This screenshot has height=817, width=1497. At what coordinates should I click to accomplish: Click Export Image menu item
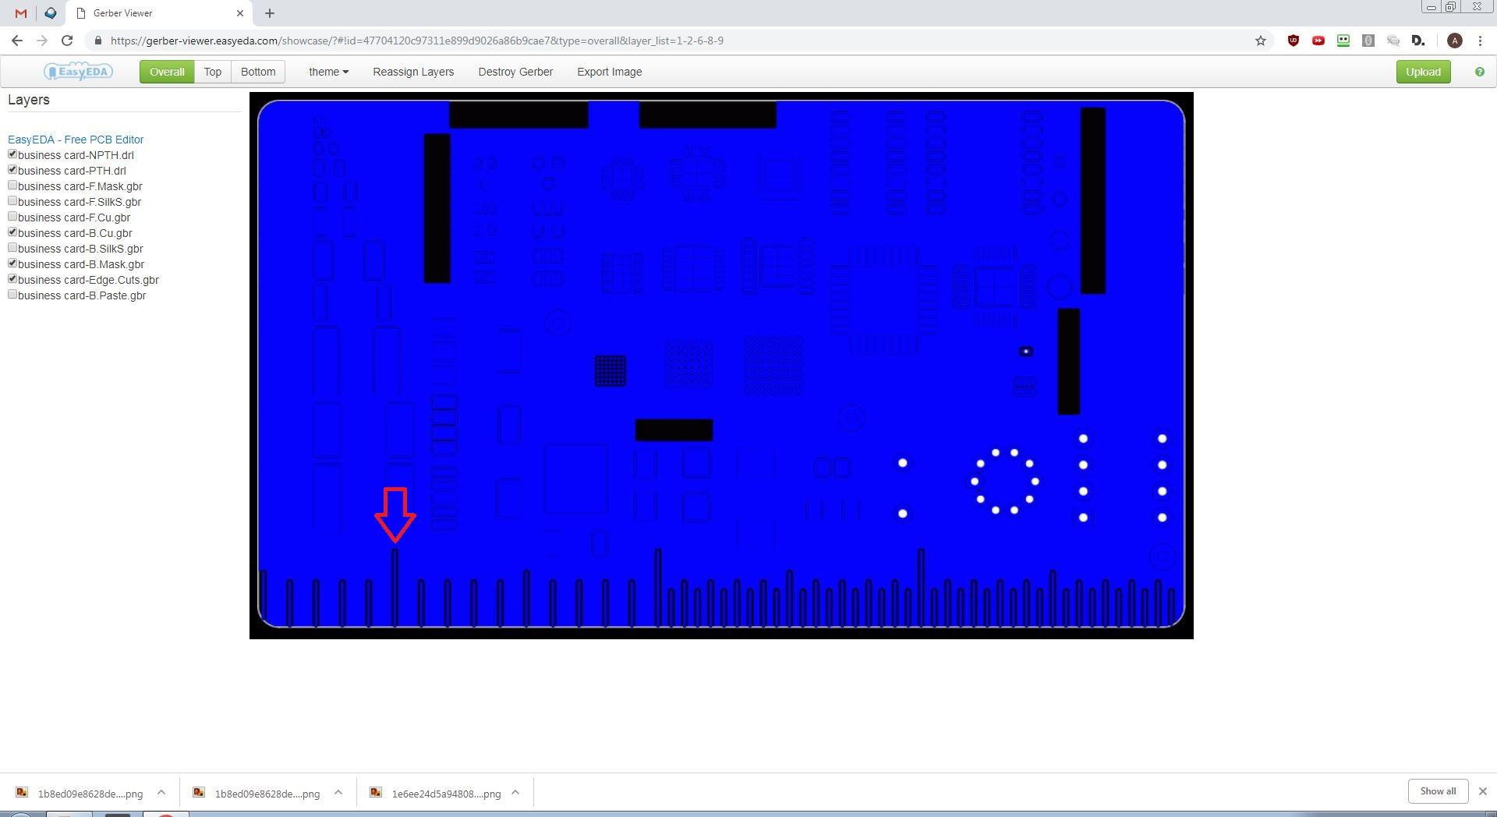[x=610, y=72]
